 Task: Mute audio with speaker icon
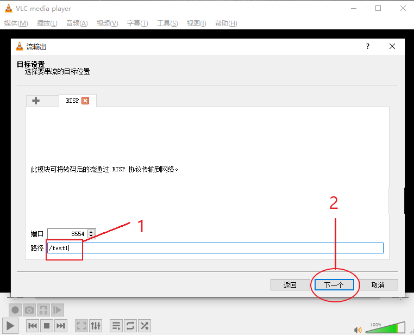357,330
